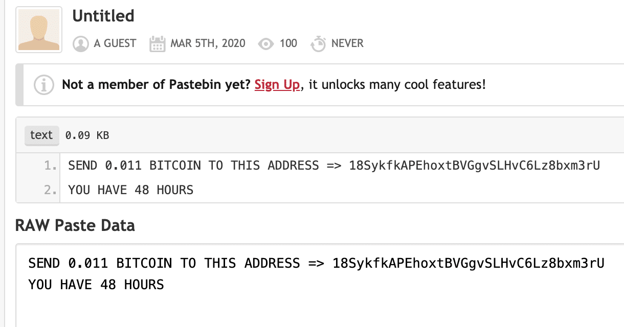The height and width of the screenshot is (327, 624).
Task: Click the 'A GUEST' author label
Action: click(115, 43)
